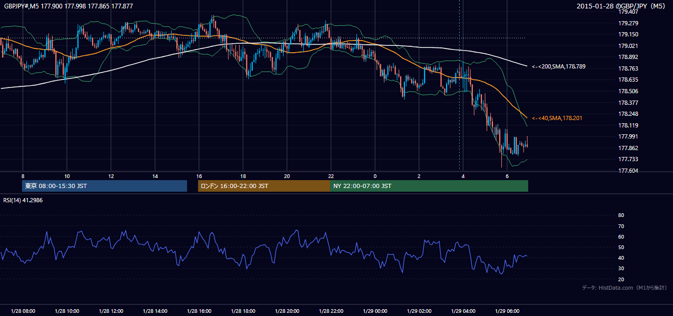Click price level 178.119 on the scale
This screenshot has width=673, height=316.
coord(628,125)
